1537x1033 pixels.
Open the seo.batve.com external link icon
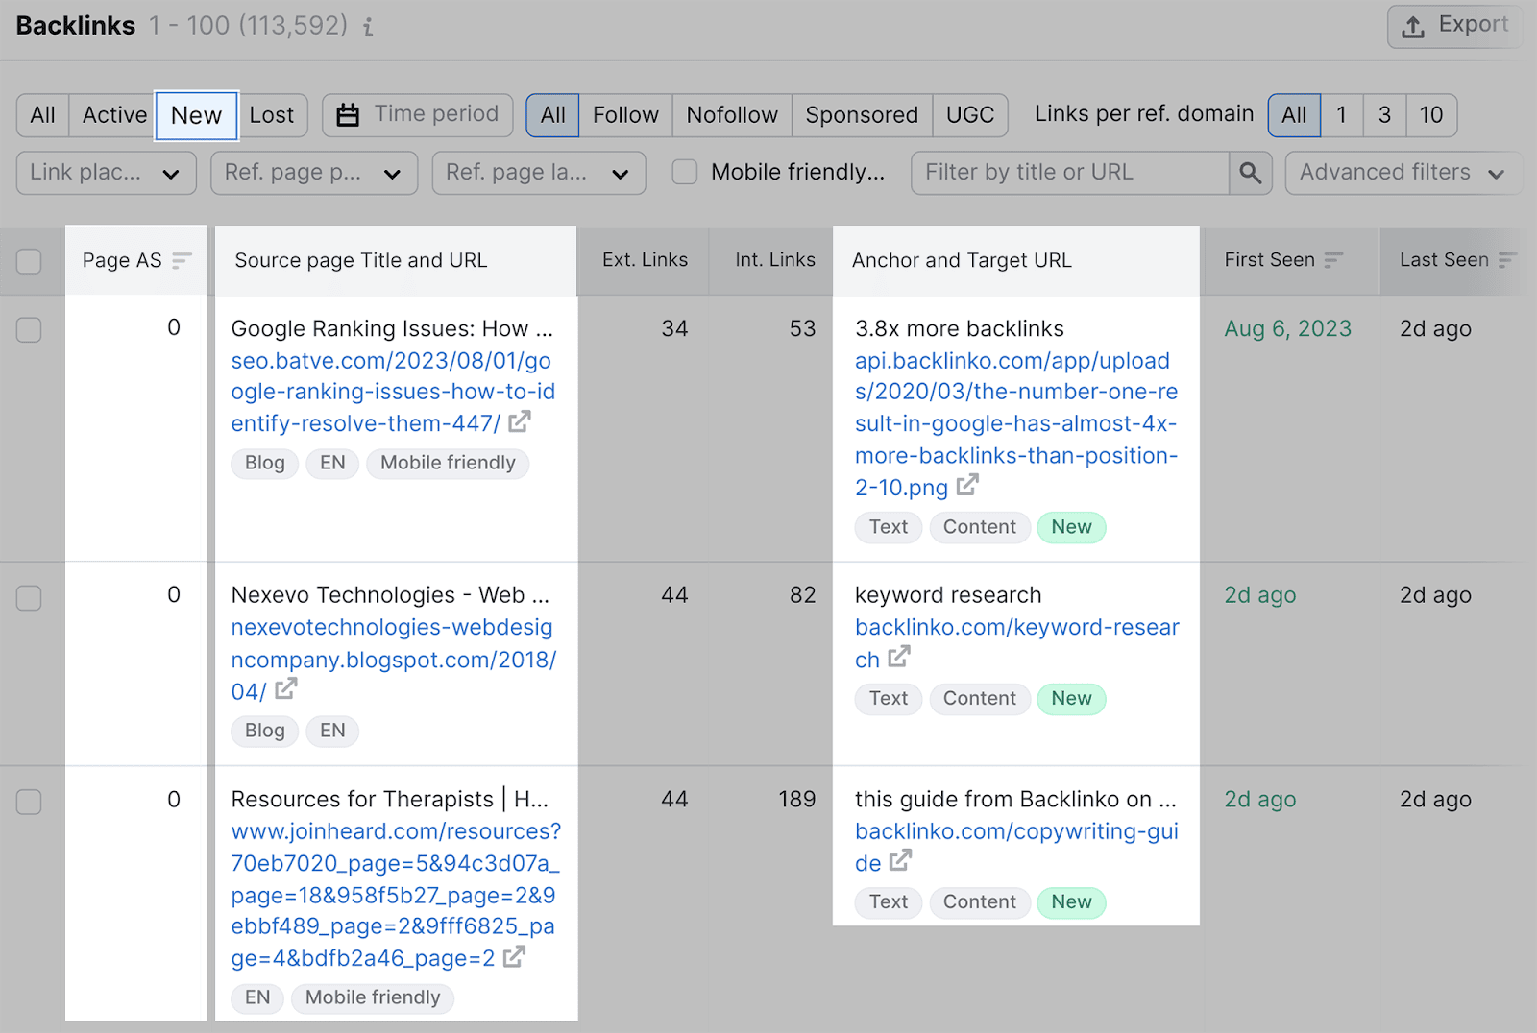pyautogui.click(x=518, y=421)
